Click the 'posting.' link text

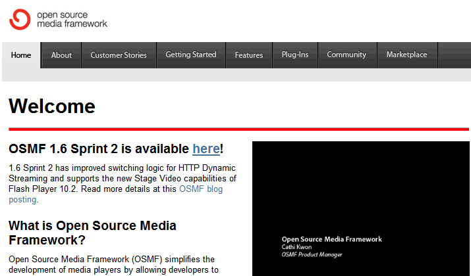tap(24, 200)
